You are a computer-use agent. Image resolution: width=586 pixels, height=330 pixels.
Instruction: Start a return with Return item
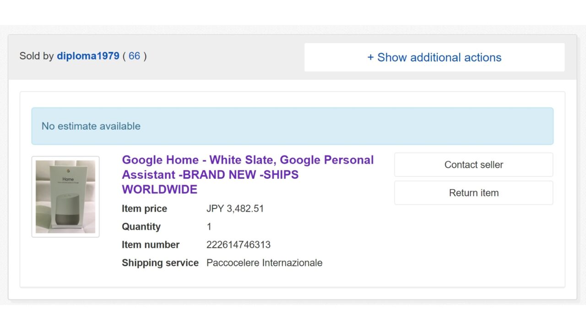click(473, 193)
